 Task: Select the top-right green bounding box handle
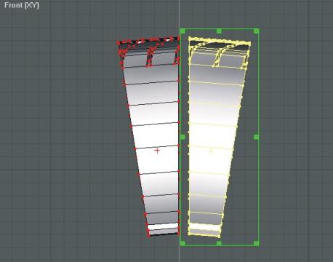click(256, 31)
